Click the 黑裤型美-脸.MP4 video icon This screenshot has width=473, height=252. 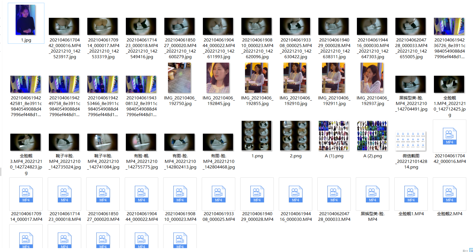pyautogui.click(x=372, y=194)
